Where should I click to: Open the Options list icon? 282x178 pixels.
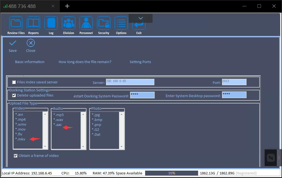121,23
